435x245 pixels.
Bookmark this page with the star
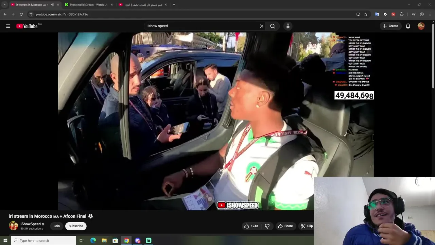pyautogui.click(x=366, y=14)
